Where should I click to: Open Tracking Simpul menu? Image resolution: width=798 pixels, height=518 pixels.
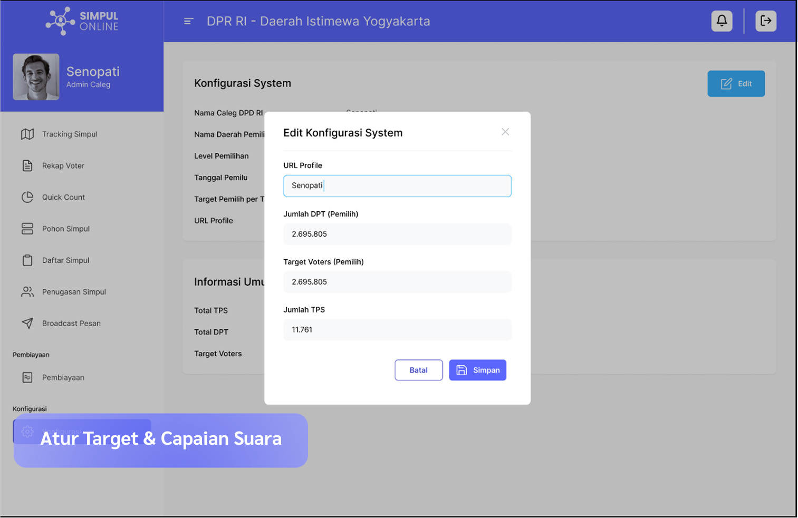coord(70,134)
